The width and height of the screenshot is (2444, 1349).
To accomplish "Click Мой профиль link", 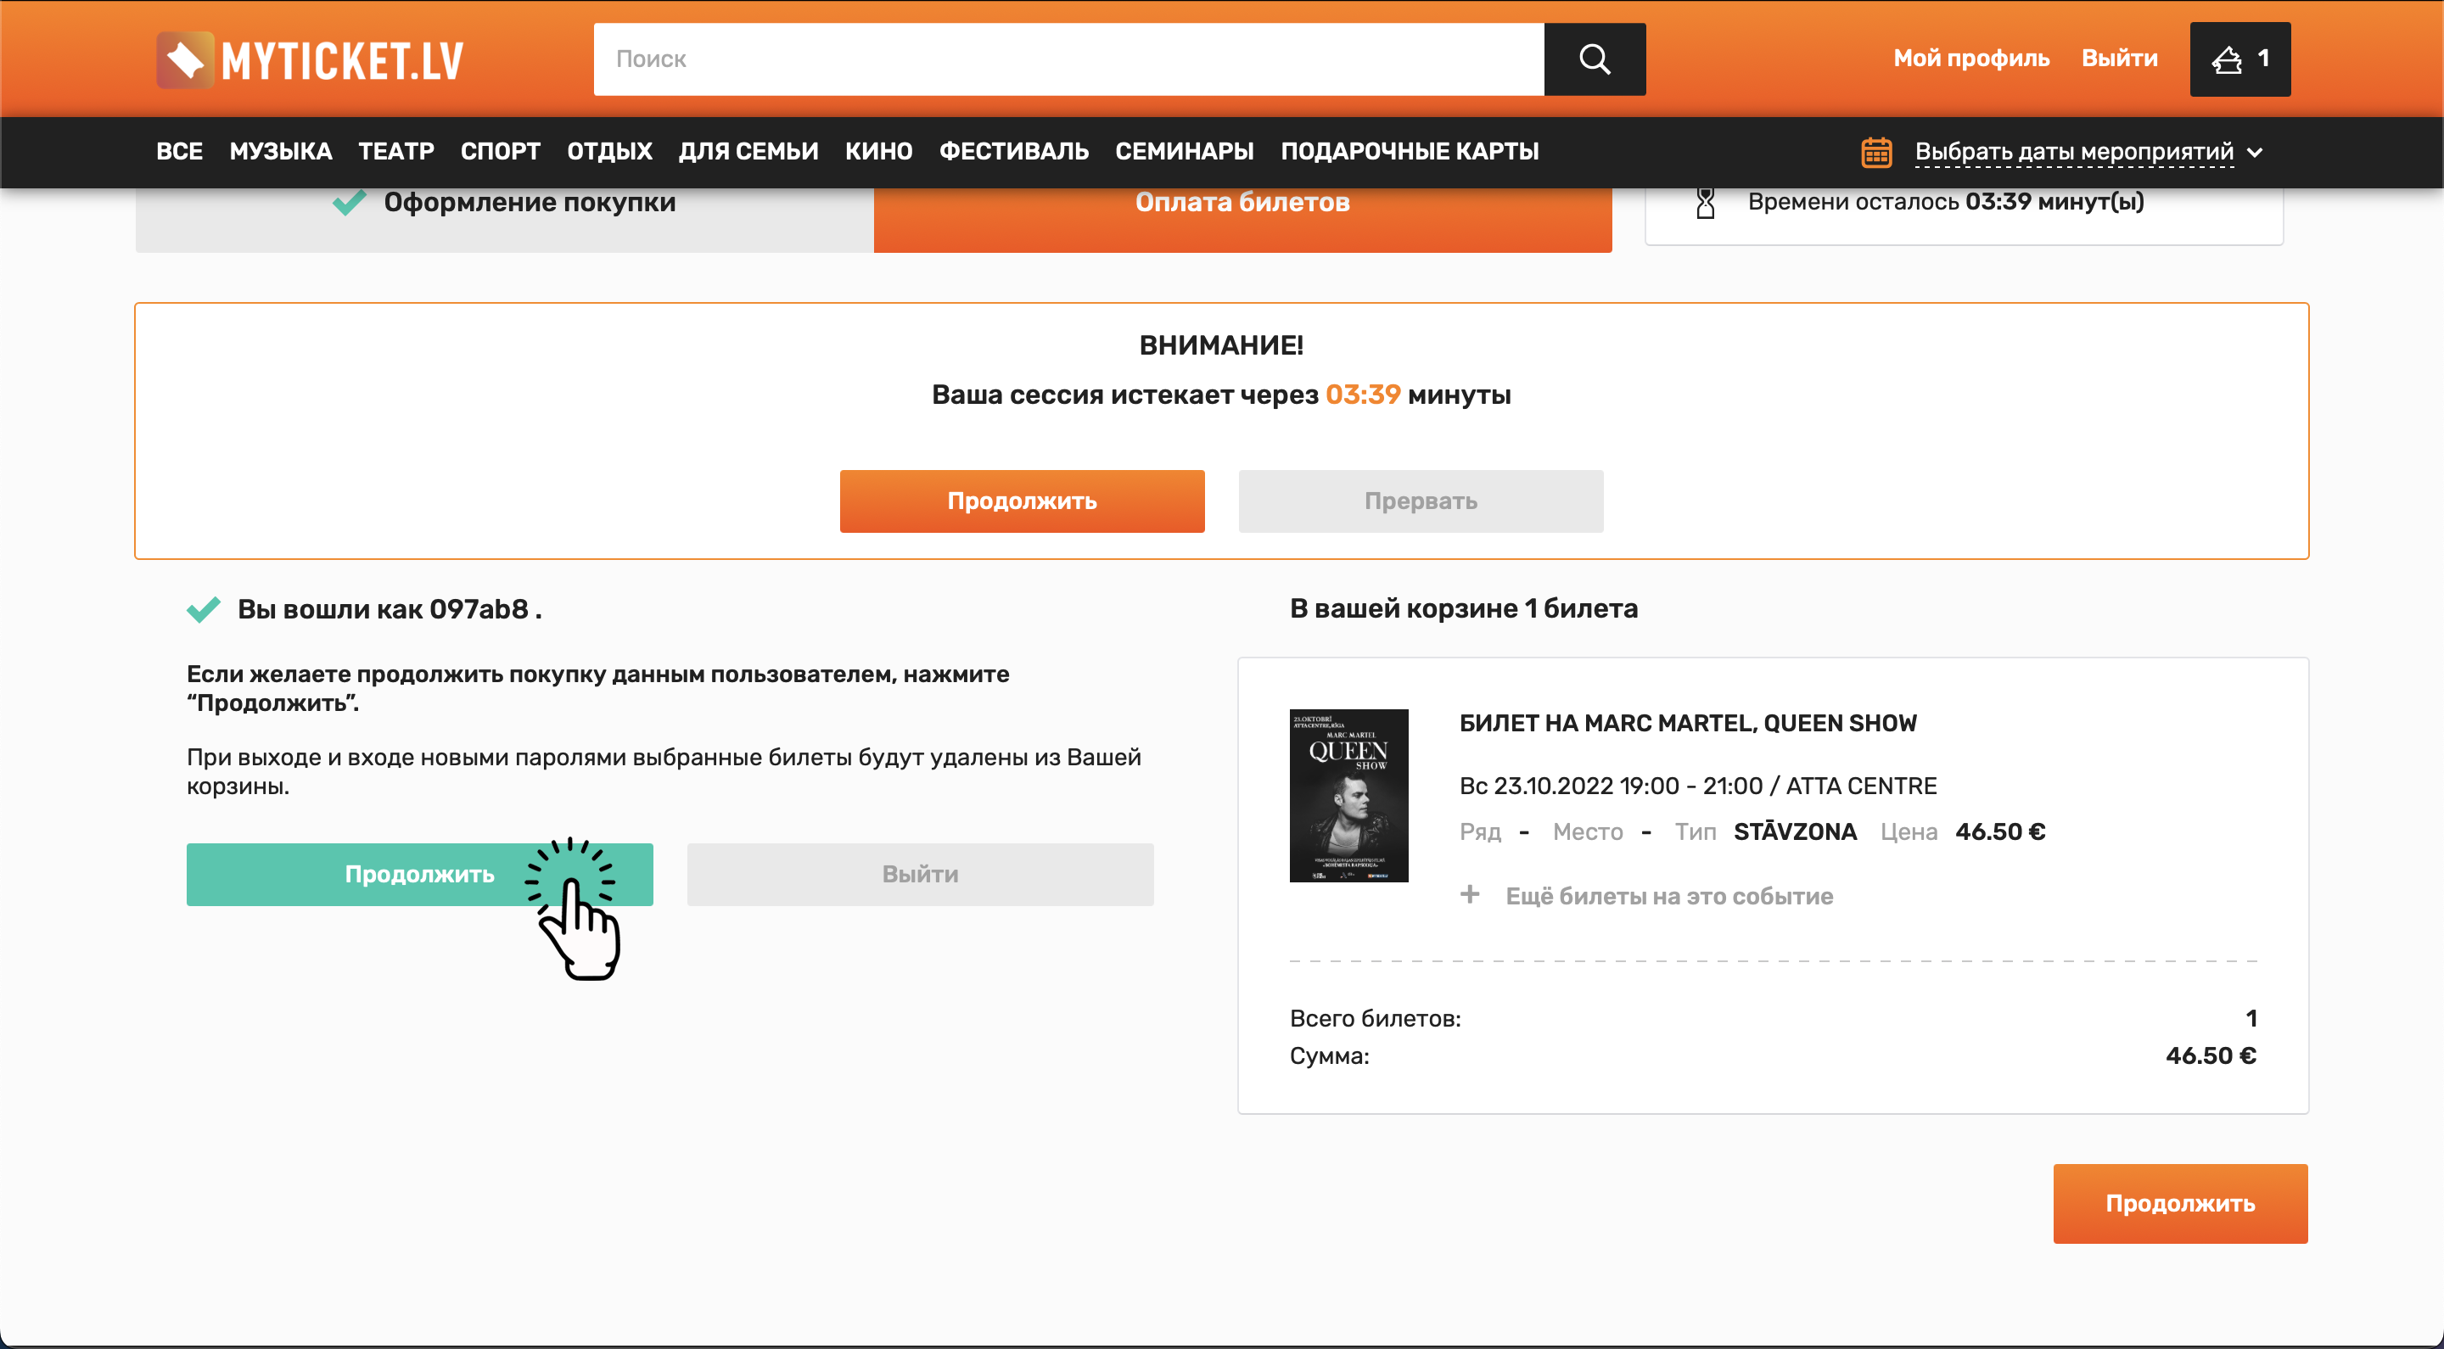I will [x=1971, y=59].
